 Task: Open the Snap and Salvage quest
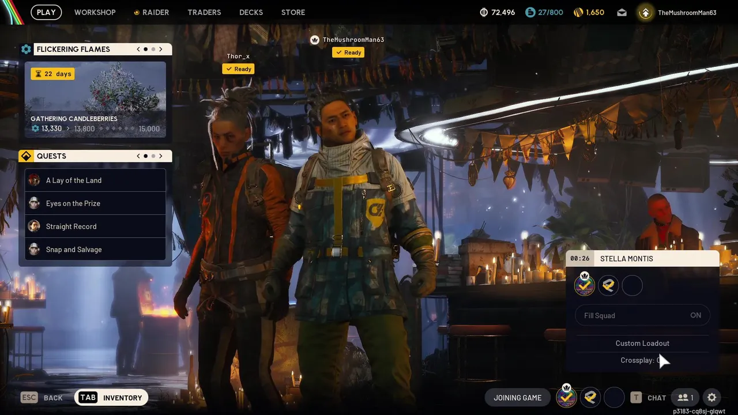95,250
